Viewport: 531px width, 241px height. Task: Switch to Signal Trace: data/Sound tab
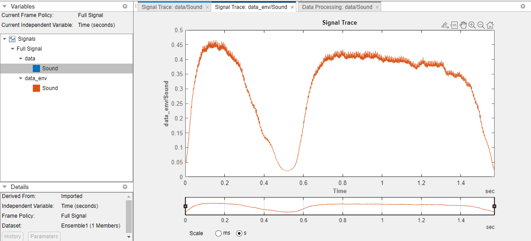pos(172,7)
